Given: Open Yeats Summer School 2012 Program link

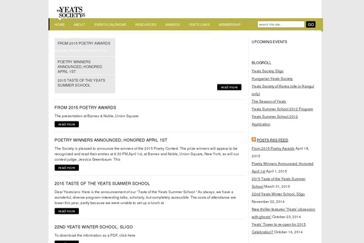Looking at the screenshot, I should [x=282, y=109].
